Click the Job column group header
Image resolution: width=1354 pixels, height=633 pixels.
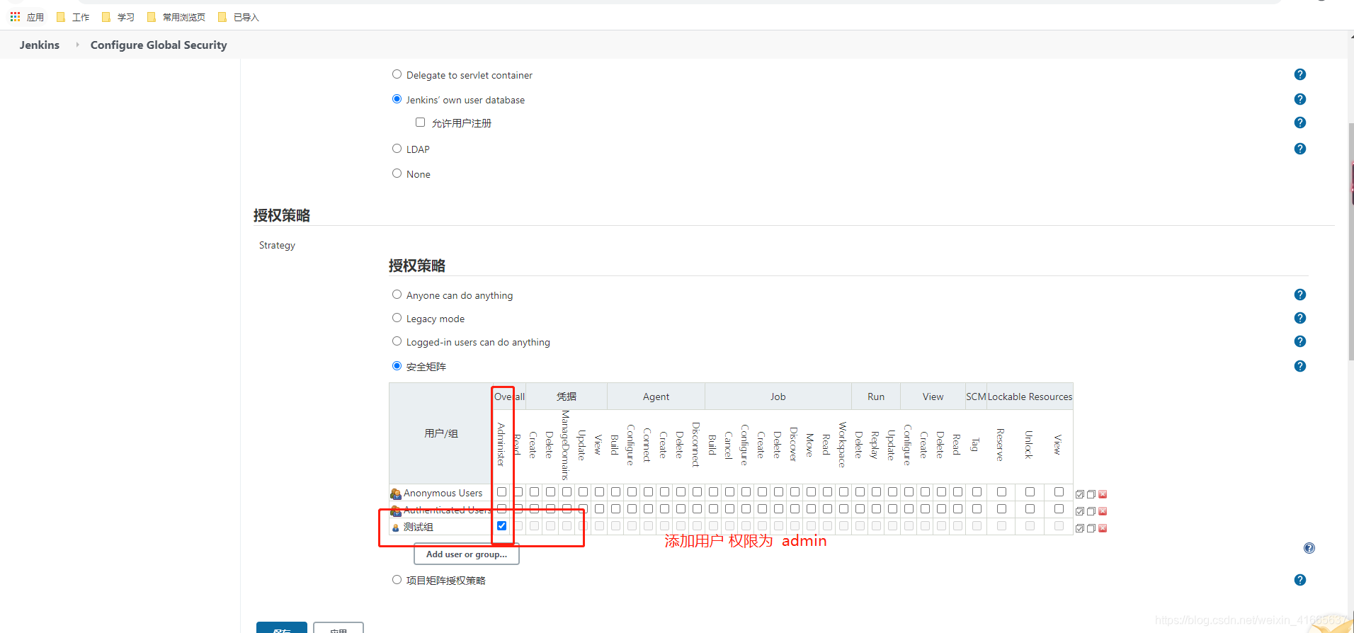pyautogui.click(x=778, y=397)
